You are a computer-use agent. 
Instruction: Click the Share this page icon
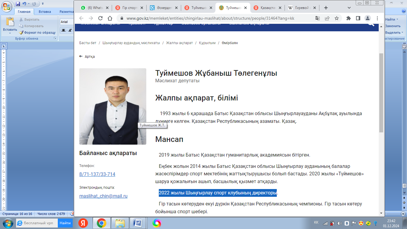[327, 18]
